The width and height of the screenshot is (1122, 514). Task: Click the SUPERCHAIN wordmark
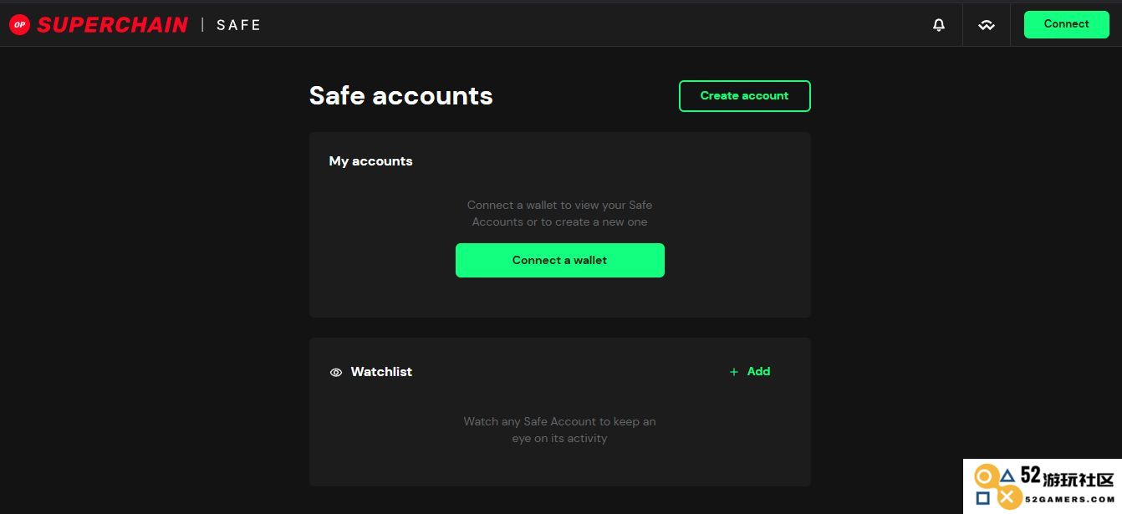click(112, 25)
